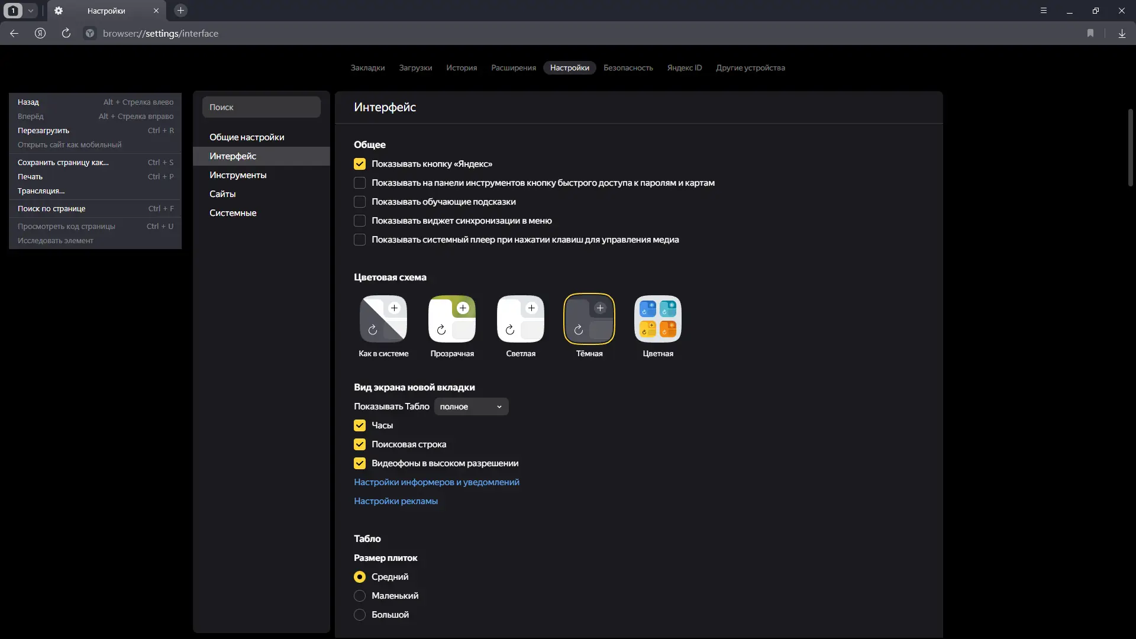
Task: Switch to the Расширения tab
Action: point(513,67)
